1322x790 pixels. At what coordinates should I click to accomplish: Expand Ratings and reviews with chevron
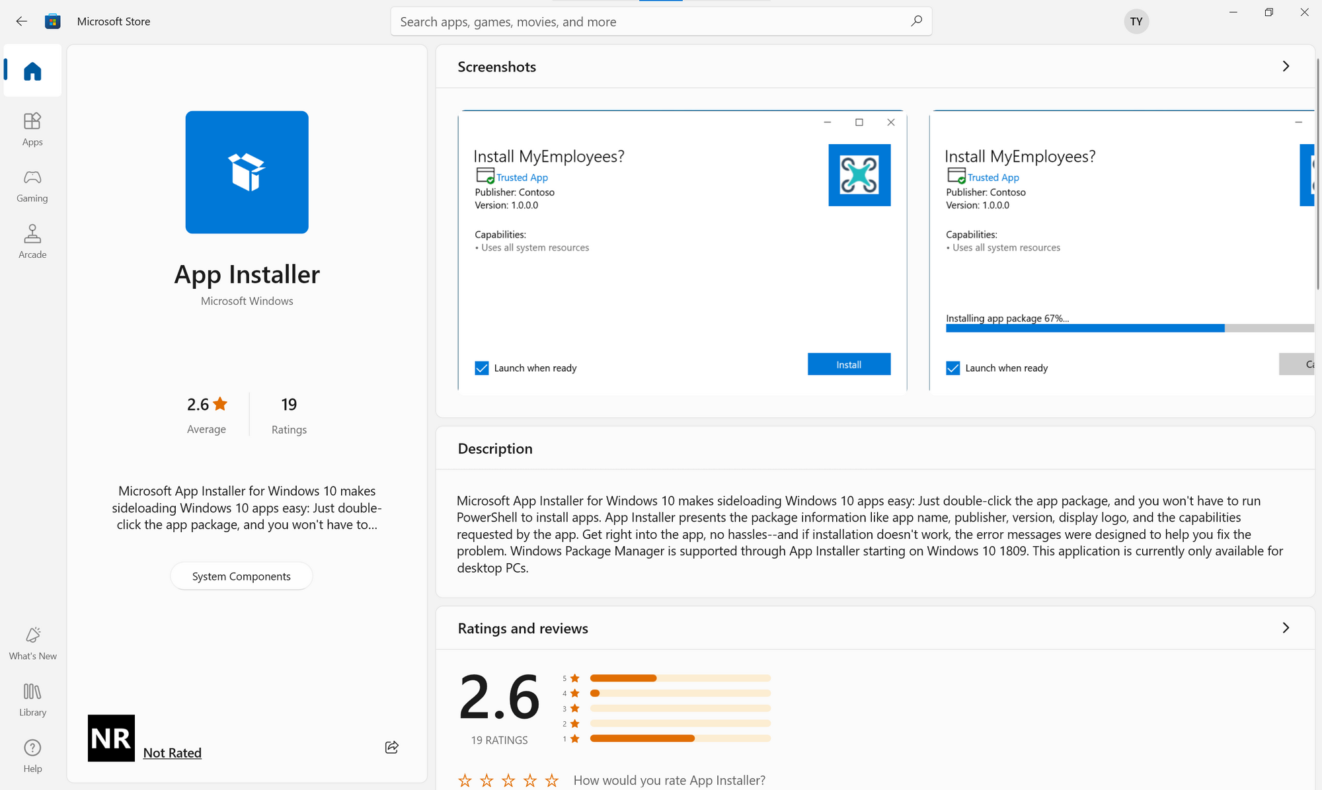1286,627
